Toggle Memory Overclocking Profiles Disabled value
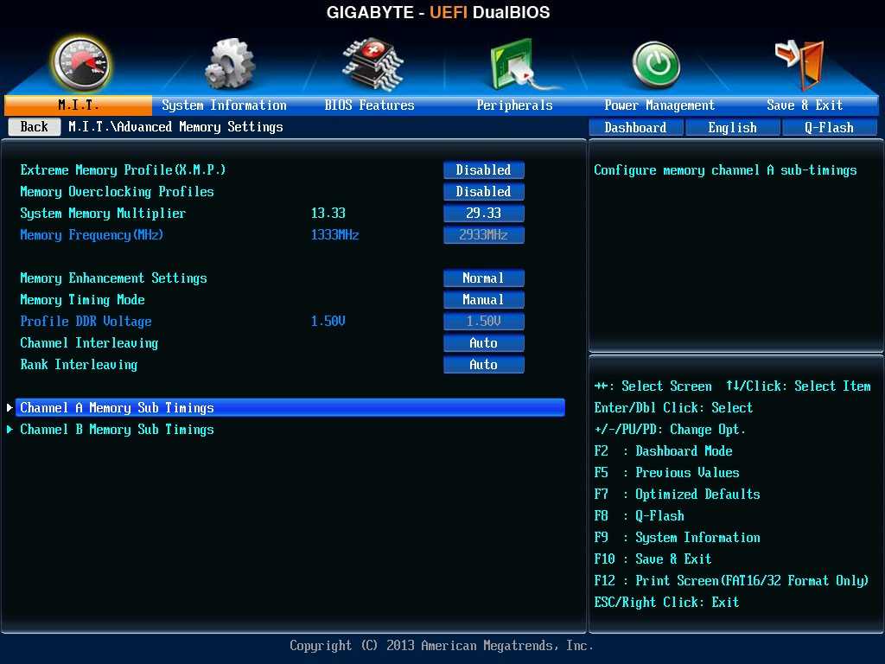The height and width of the screenshot is (664, 885). [x=483, y=192]
